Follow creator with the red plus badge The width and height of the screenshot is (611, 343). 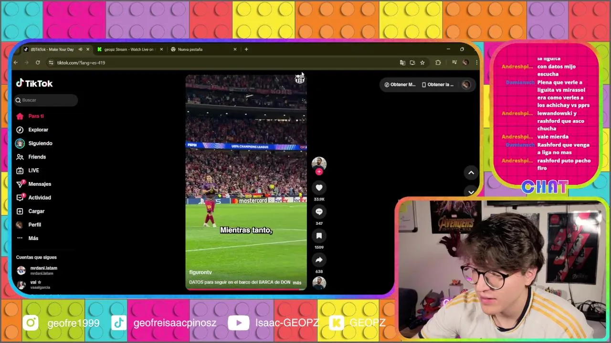[319, 171]
